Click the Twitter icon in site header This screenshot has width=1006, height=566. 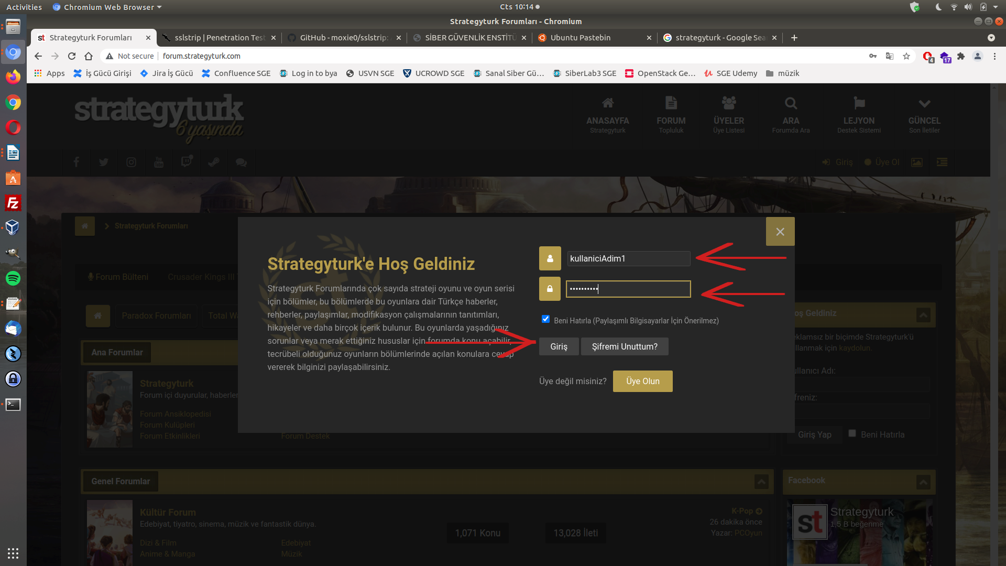point(104,162)
